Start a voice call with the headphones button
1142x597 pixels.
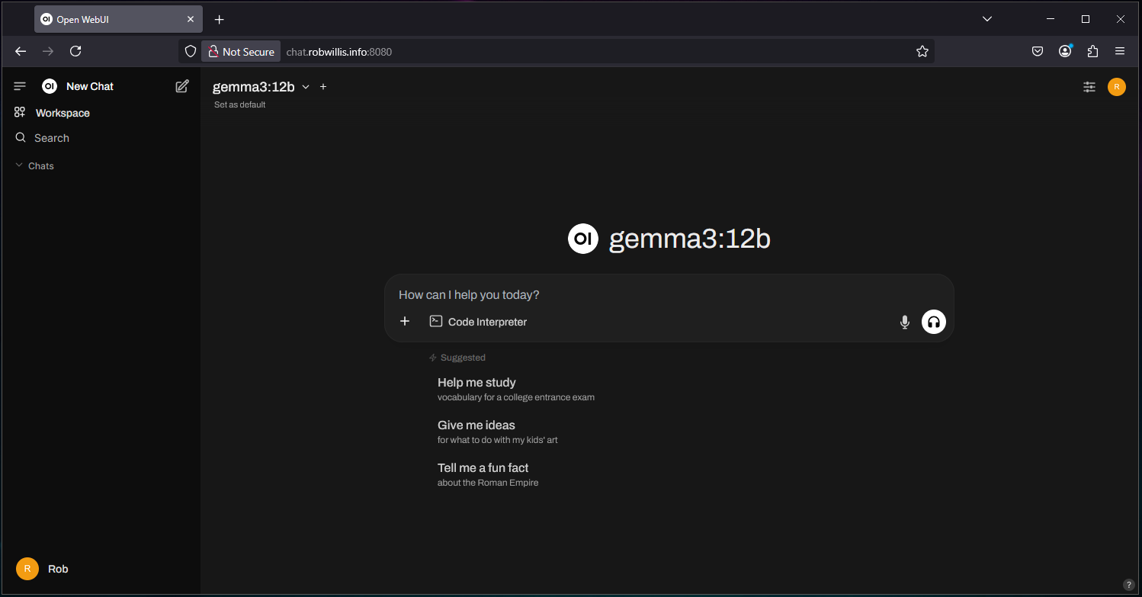pos(934,323)
